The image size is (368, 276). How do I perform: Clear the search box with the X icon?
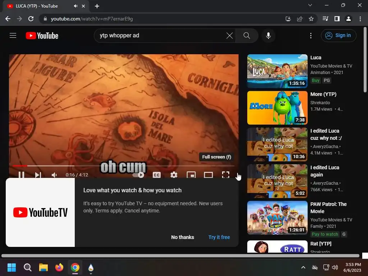point(230,36)
